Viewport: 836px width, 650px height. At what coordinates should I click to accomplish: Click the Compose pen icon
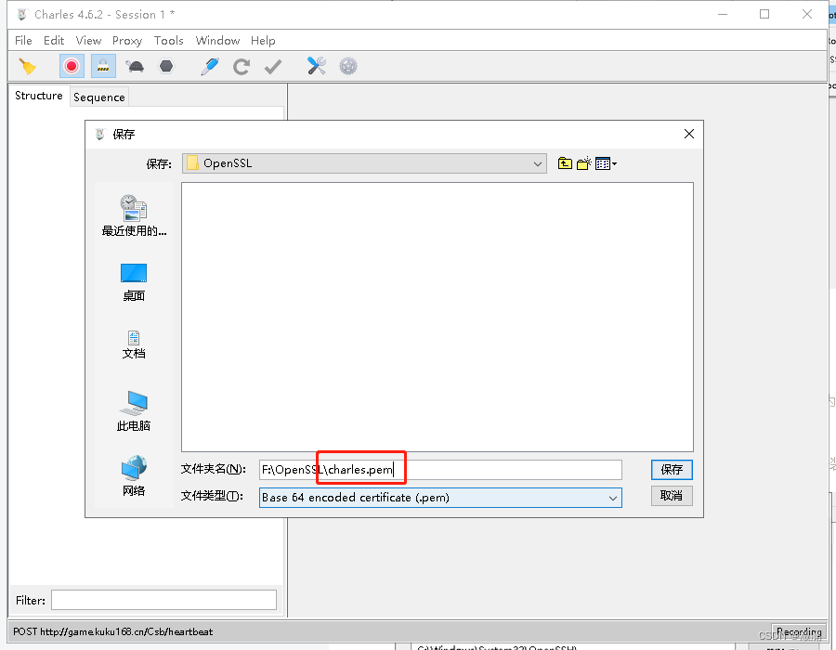pyautogui.click(x=210, y=67)
